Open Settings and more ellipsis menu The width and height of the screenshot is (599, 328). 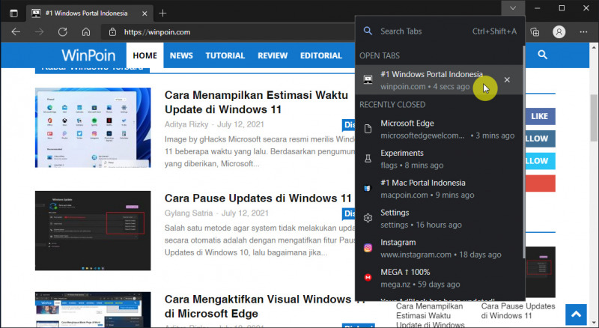point(583,32)
